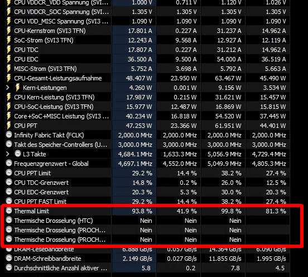Click lightning icon beside SoC-Strom (SVI3 TFN)

coord(8,40)
